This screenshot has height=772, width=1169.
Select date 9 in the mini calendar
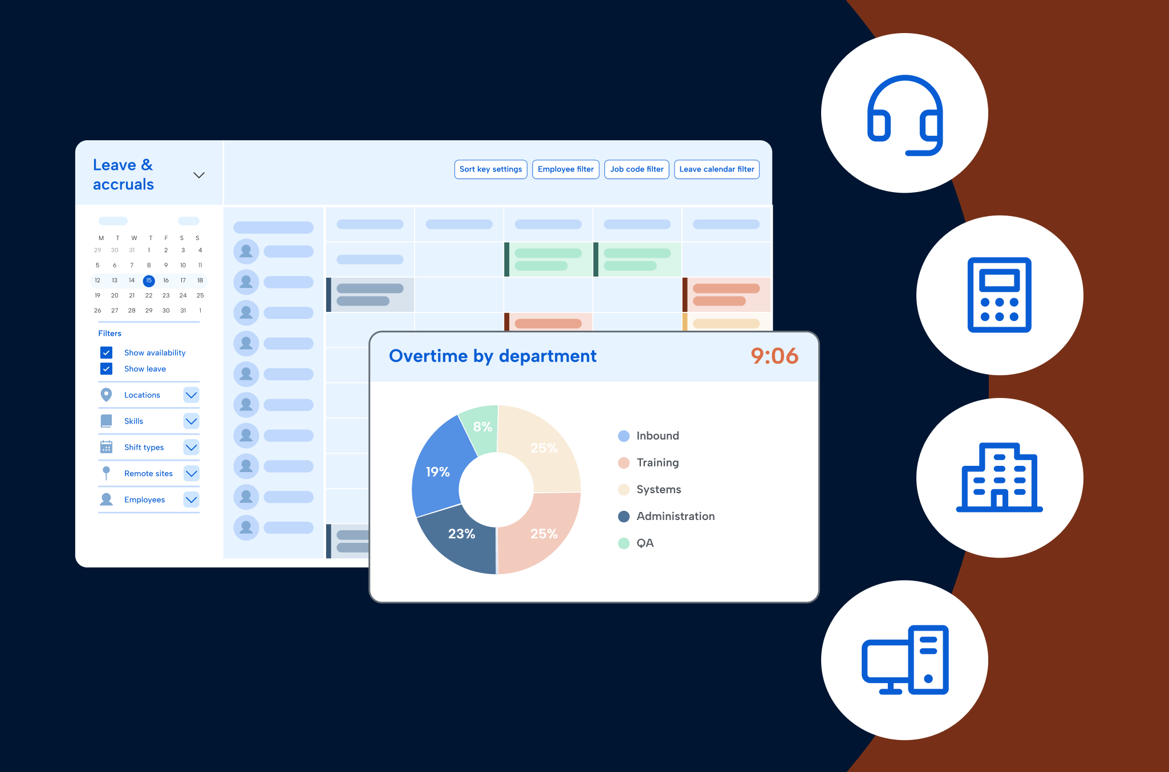click(166, 265)
